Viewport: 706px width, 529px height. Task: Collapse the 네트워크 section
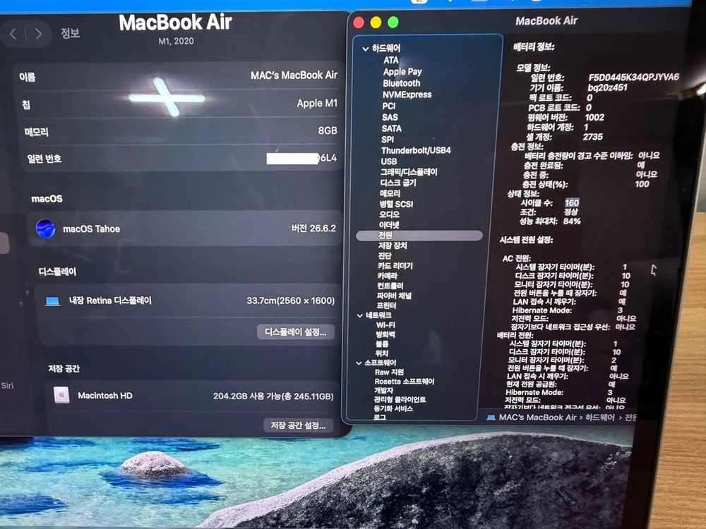pos(360,315)
